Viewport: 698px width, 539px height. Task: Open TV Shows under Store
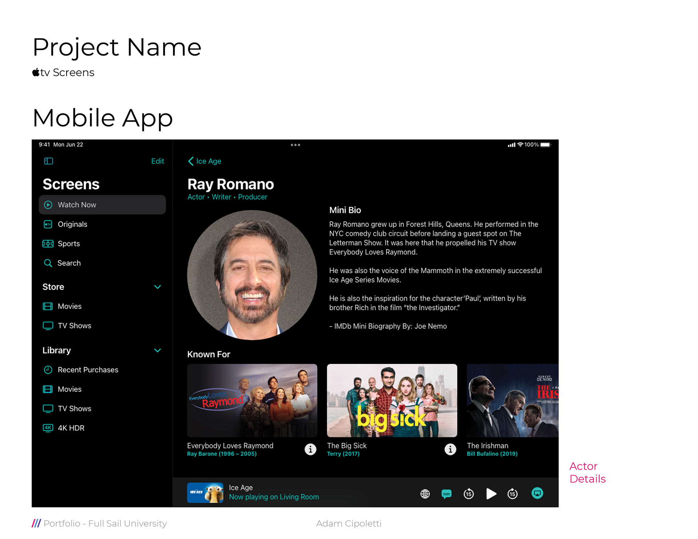point(75,326)
